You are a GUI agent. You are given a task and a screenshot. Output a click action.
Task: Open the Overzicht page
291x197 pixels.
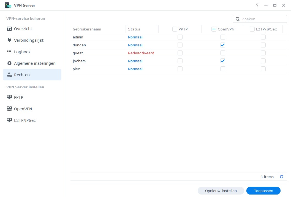click(x=32, y=29)
